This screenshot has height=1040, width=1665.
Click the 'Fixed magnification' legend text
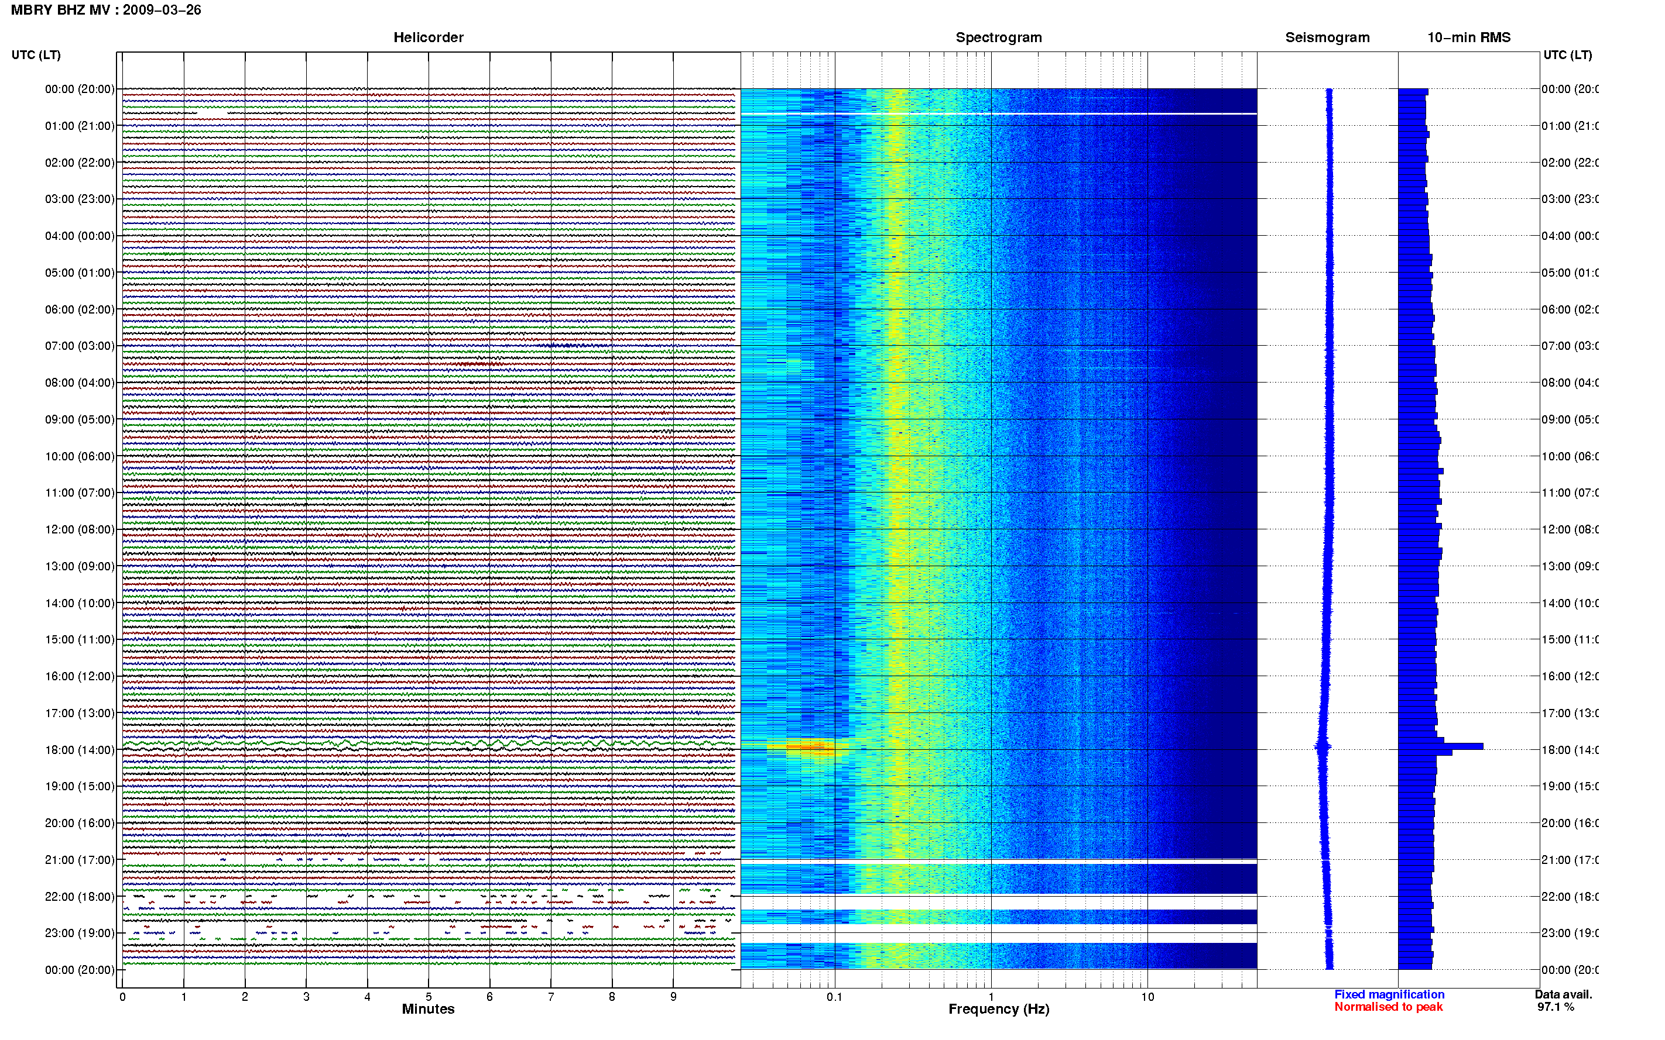[1389, 994]
